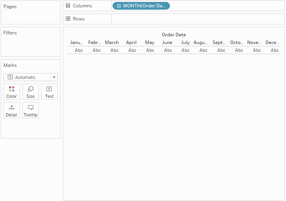Select the Text marks card button

point(49,92)
